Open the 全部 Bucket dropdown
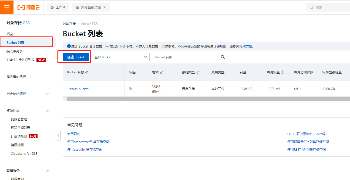The width and height of the screenshot is (350, 180). [121, 57]
